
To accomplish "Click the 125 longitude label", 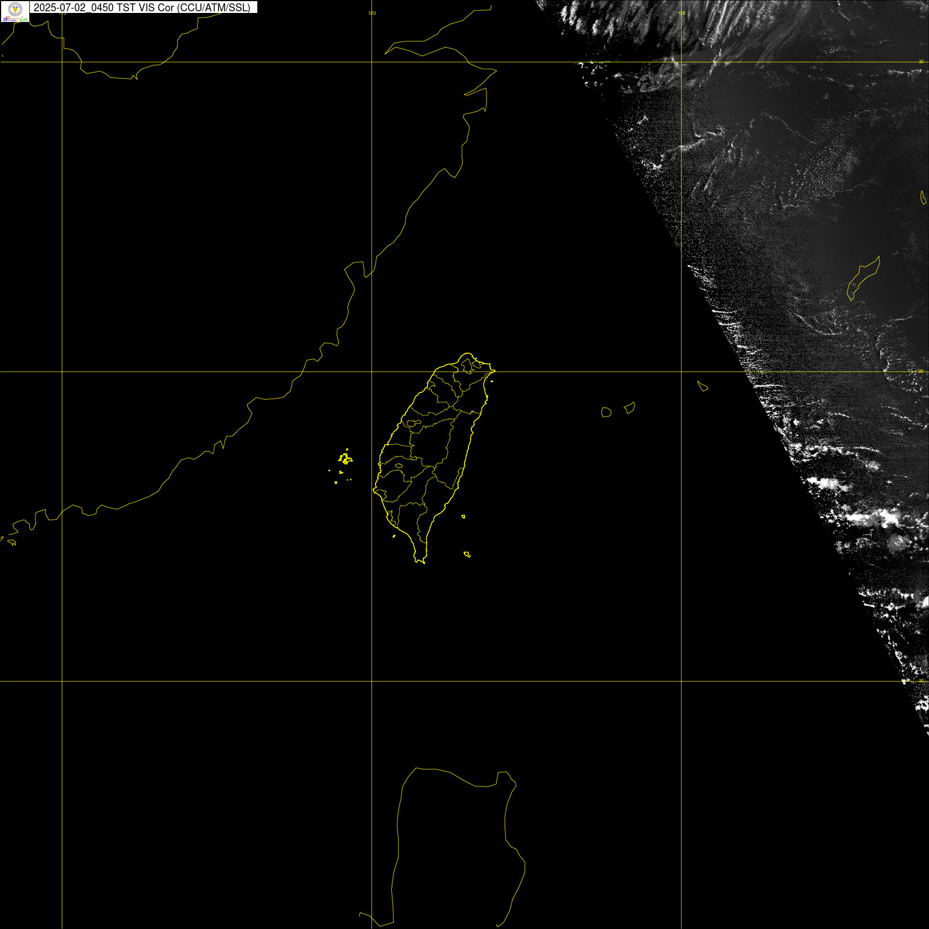I will [x=682, y=13].
